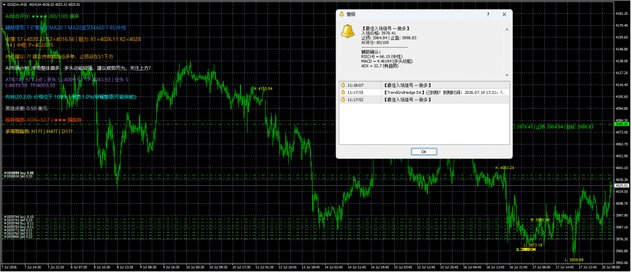Click the bell icon of 11:17:55 alert
This screenshot has height=272, width=631.
pos(343,92)
